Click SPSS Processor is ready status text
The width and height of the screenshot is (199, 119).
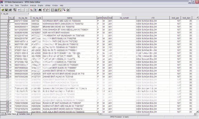coord(119,117)
